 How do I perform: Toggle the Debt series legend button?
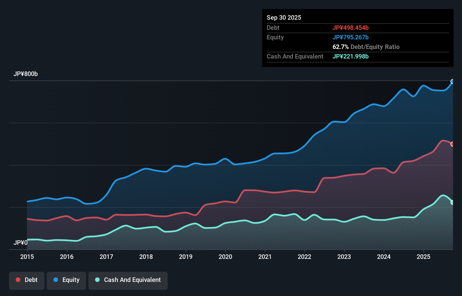coord(27,281)
